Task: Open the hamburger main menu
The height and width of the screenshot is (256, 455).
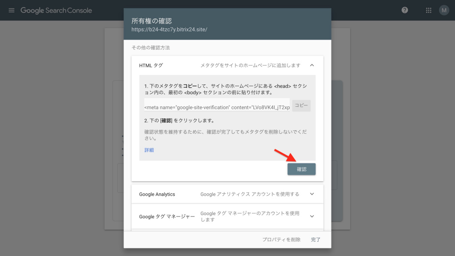Action: (11, 11)
